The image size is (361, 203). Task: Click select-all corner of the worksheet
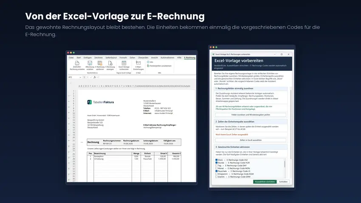coord(71,83)
